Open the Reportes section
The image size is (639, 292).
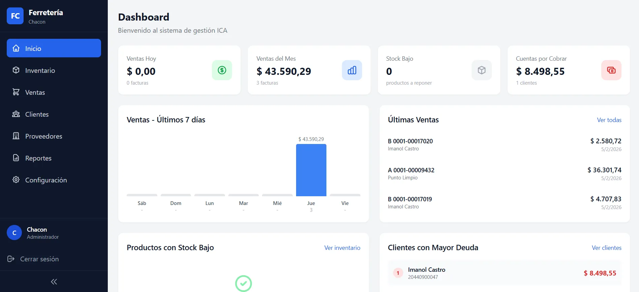[38, 158]
